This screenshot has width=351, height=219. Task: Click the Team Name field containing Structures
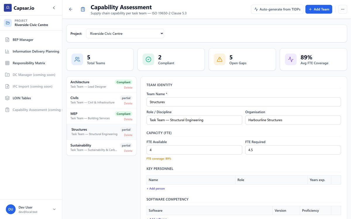coord(244,102)
